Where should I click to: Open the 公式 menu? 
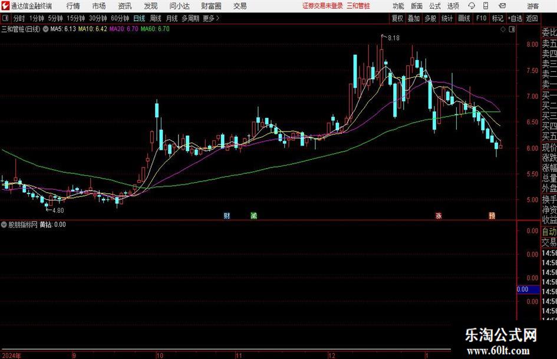435,6
